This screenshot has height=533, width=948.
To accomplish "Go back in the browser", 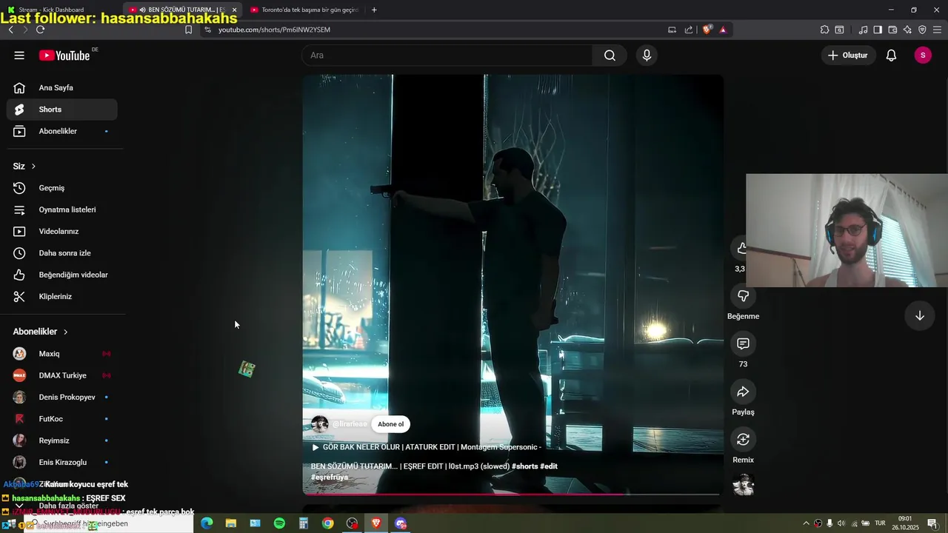I will point(10,30).
